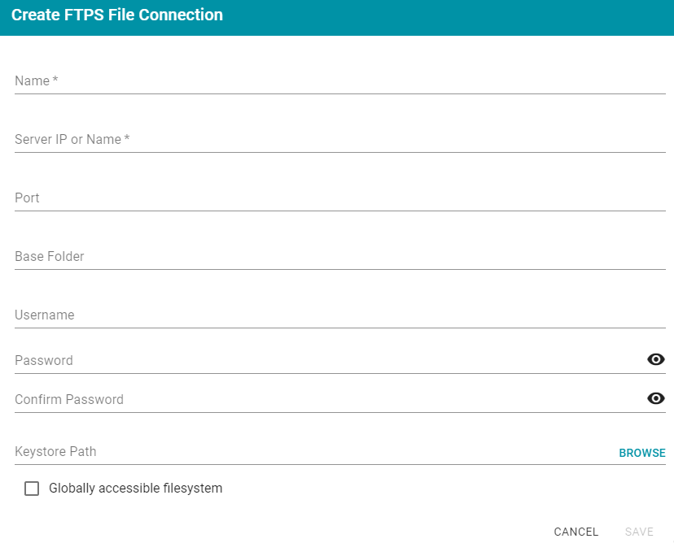Viewport: 674px width, 543px height.
Task: Select the Server IP or Name field
Action: [340, 139]
